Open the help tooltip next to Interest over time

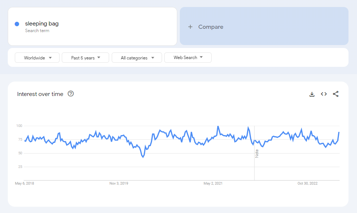71,94
